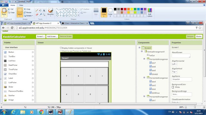Choose Color 1 black swatch
Image resolution: width=206 pixels, height=115 pixels.
(x=104, y=12)
